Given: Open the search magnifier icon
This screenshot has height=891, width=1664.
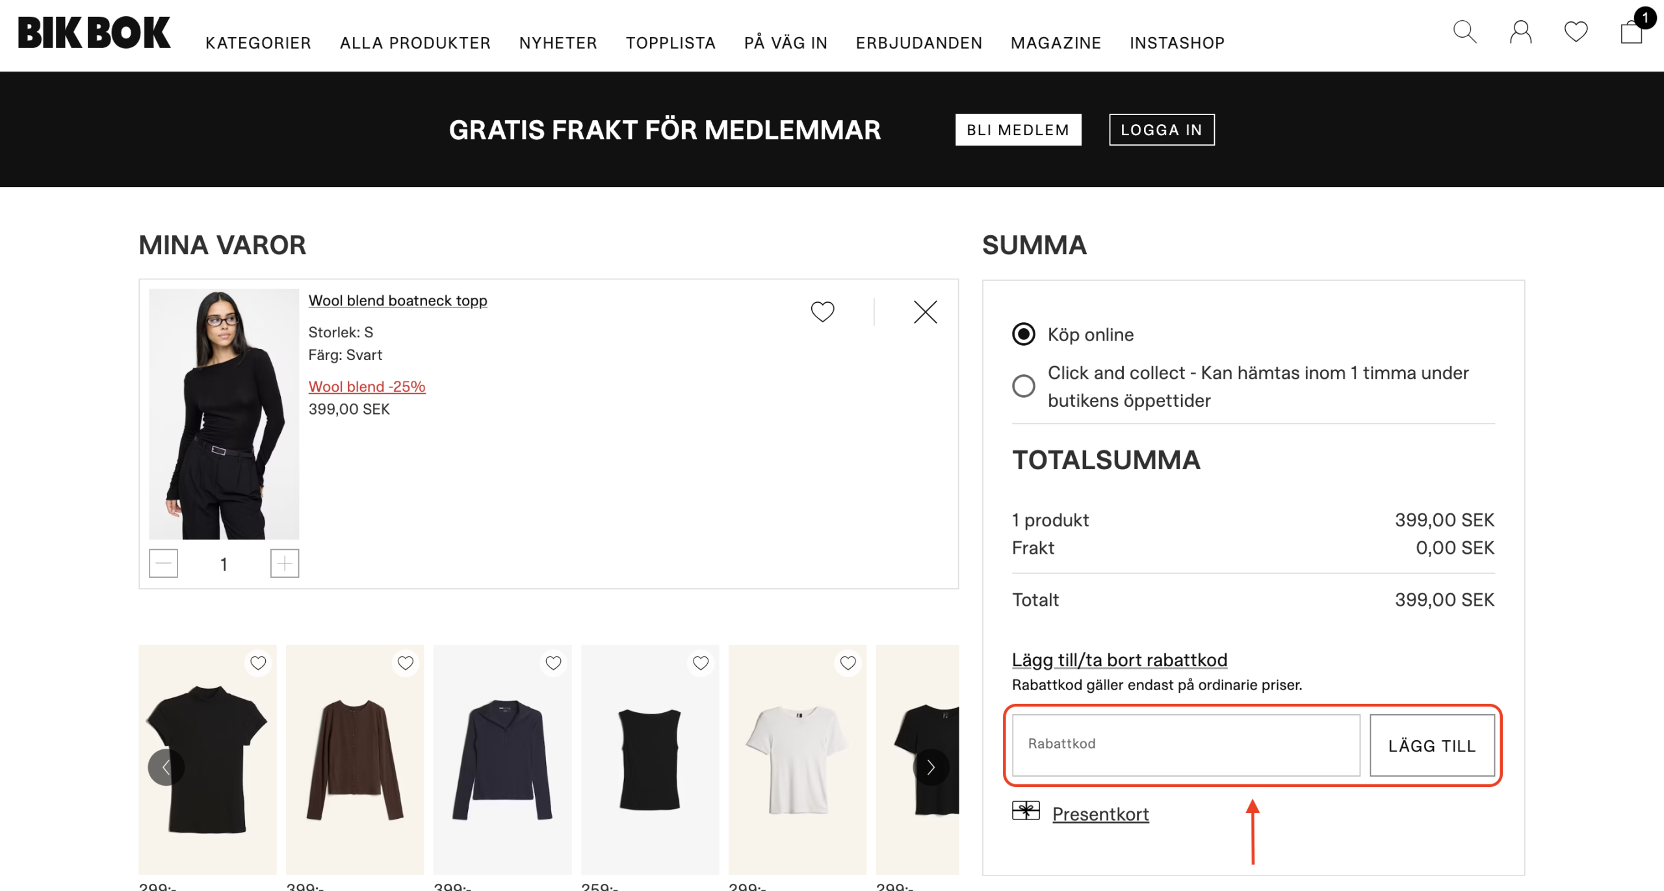Looking at the screenshot, I should click(x=1464, y=31).
